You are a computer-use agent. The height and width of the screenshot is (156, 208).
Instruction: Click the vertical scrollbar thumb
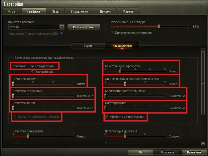[203, 83]
